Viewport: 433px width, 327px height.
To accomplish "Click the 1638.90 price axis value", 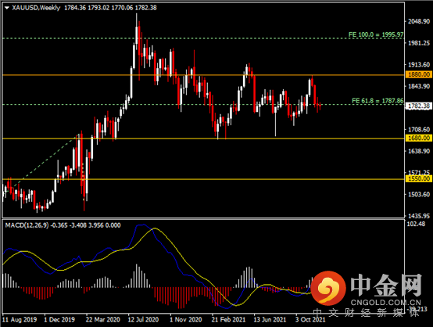I will [419, 151].
